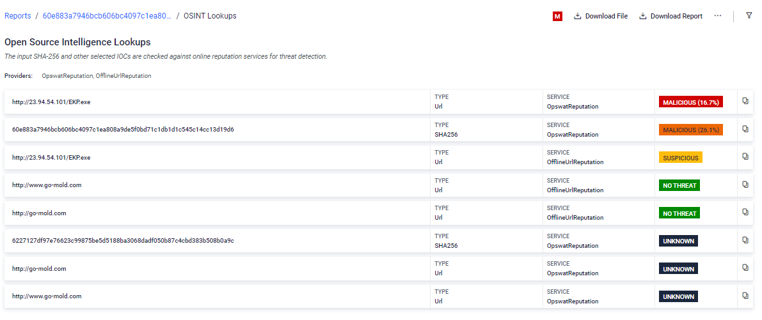Click the Download Report button
Viewport: 762px width, 320px height.
671,16
